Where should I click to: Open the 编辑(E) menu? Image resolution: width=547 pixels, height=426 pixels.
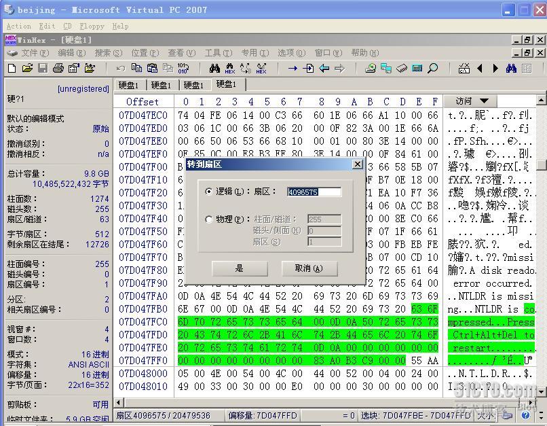[x=72, y=53]
